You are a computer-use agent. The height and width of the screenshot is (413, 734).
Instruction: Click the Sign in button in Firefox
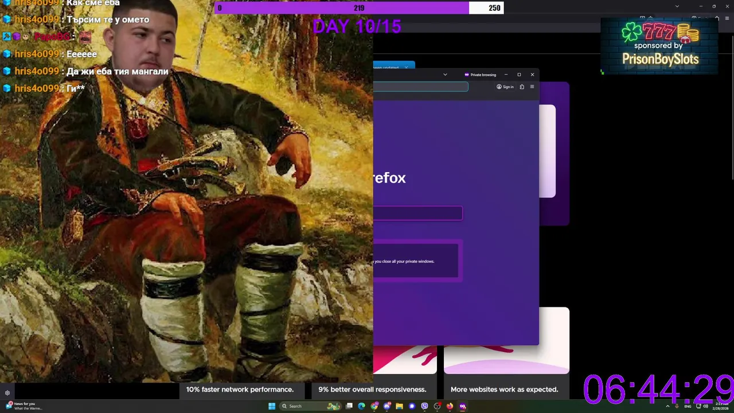(505, 87)
